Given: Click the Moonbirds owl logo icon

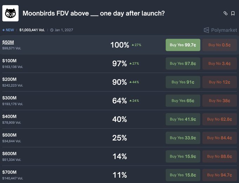Looking at the screenshot, I should tap(11, 13).
